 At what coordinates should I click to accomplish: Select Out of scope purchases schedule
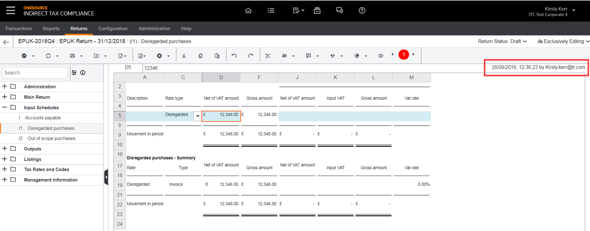coord(52,138)
